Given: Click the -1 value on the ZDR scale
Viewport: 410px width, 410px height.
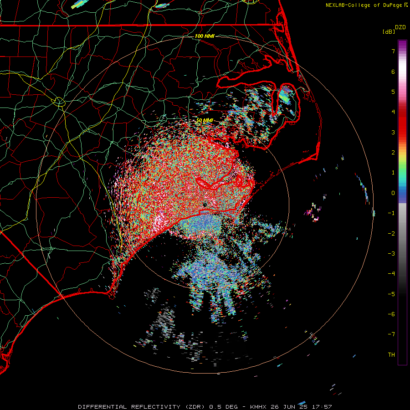Looking at the screenshot, I should click(391, 213).
